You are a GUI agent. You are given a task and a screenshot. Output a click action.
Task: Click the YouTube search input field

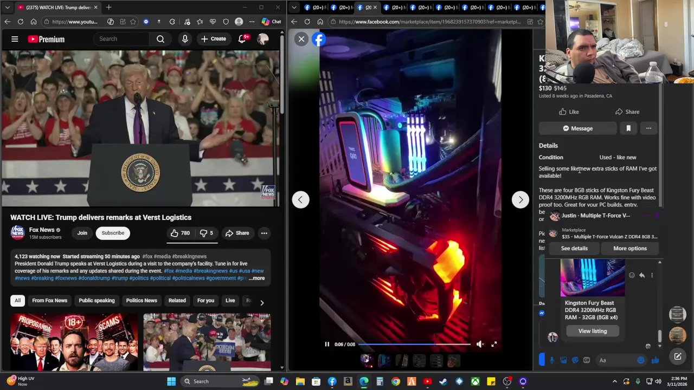coord(121,39)
